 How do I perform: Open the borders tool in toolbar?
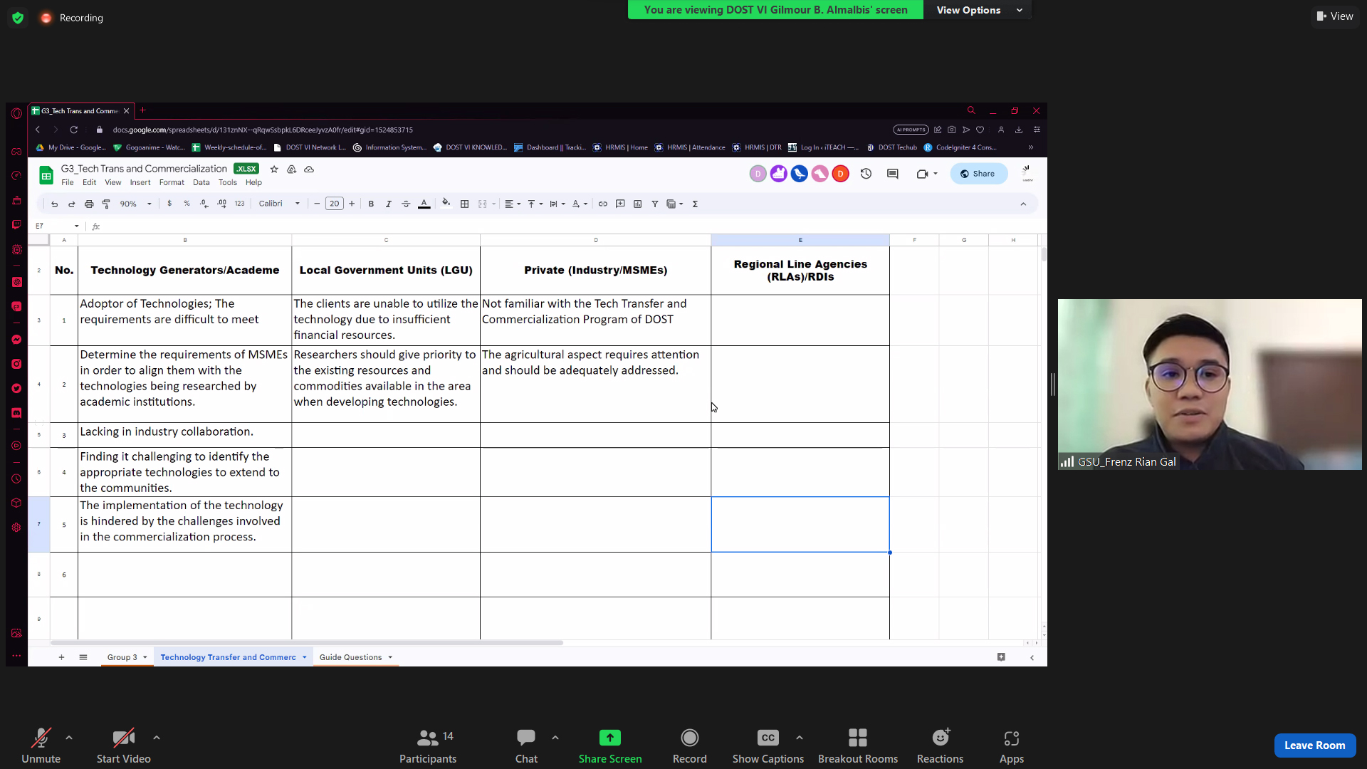point(464,204)
